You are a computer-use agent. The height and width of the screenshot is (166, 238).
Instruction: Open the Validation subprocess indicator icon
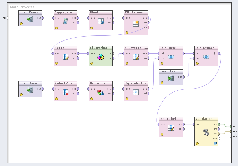(215, 144)
